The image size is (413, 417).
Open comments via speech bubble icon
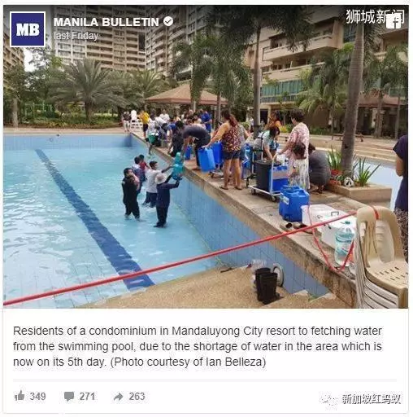click(69, 397)
